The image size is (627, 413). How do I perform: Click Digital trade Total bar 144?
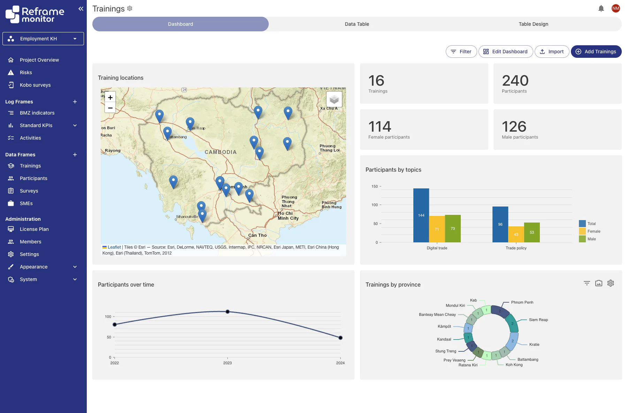(x=421, y=215)
